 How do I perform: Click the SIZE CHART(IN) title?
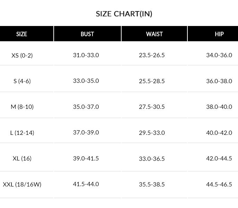pyautogui.click(x=124, y=14)
